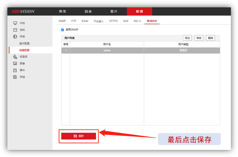Screen dimensions: 238x157
Task: Click the 视音频 microphone icon
Action: 15,57
